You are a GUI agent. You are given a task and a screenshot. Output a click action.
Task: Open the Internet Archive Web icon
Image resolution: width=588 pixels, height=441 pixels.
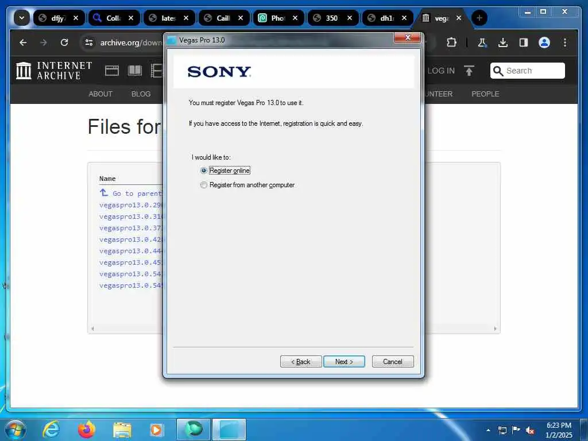tap(112, 71)
